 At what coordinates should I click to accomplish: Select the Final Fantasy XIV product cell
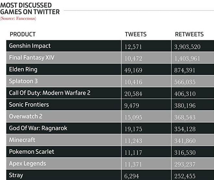(31, 57)
